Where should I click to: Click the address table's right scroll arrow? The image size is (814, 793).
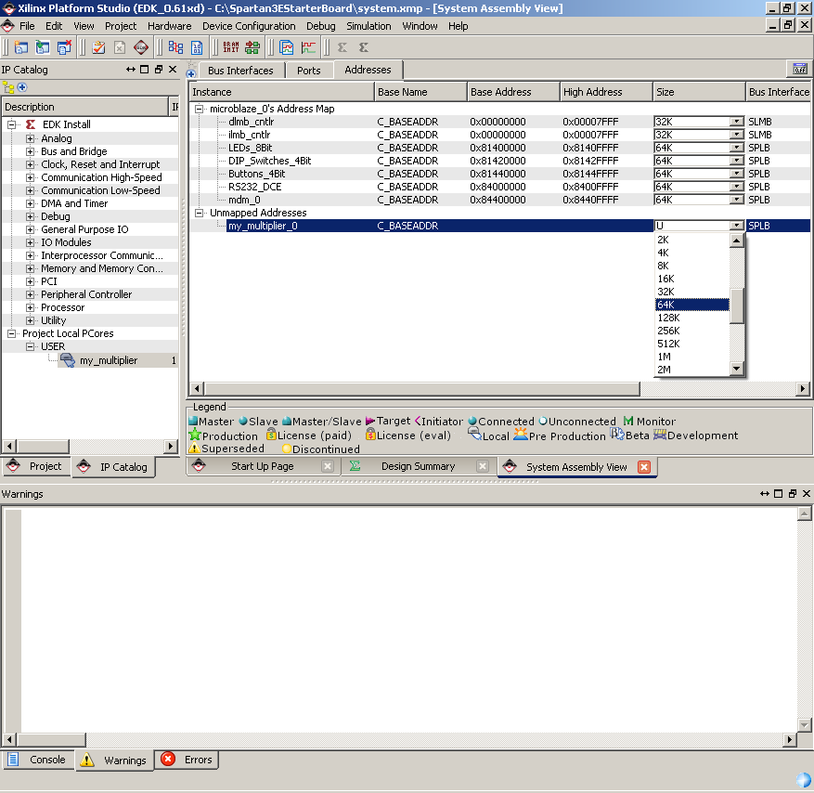point(803,388)
